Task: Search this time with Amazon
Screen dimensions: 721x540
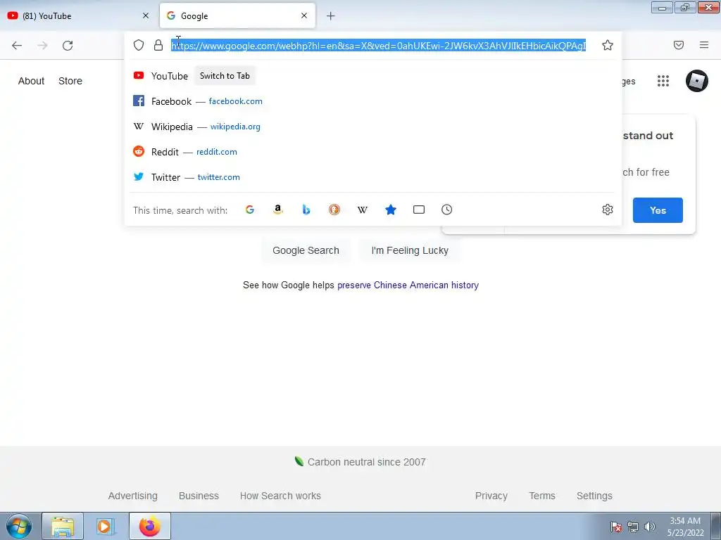Action: (x=277, y=210)
